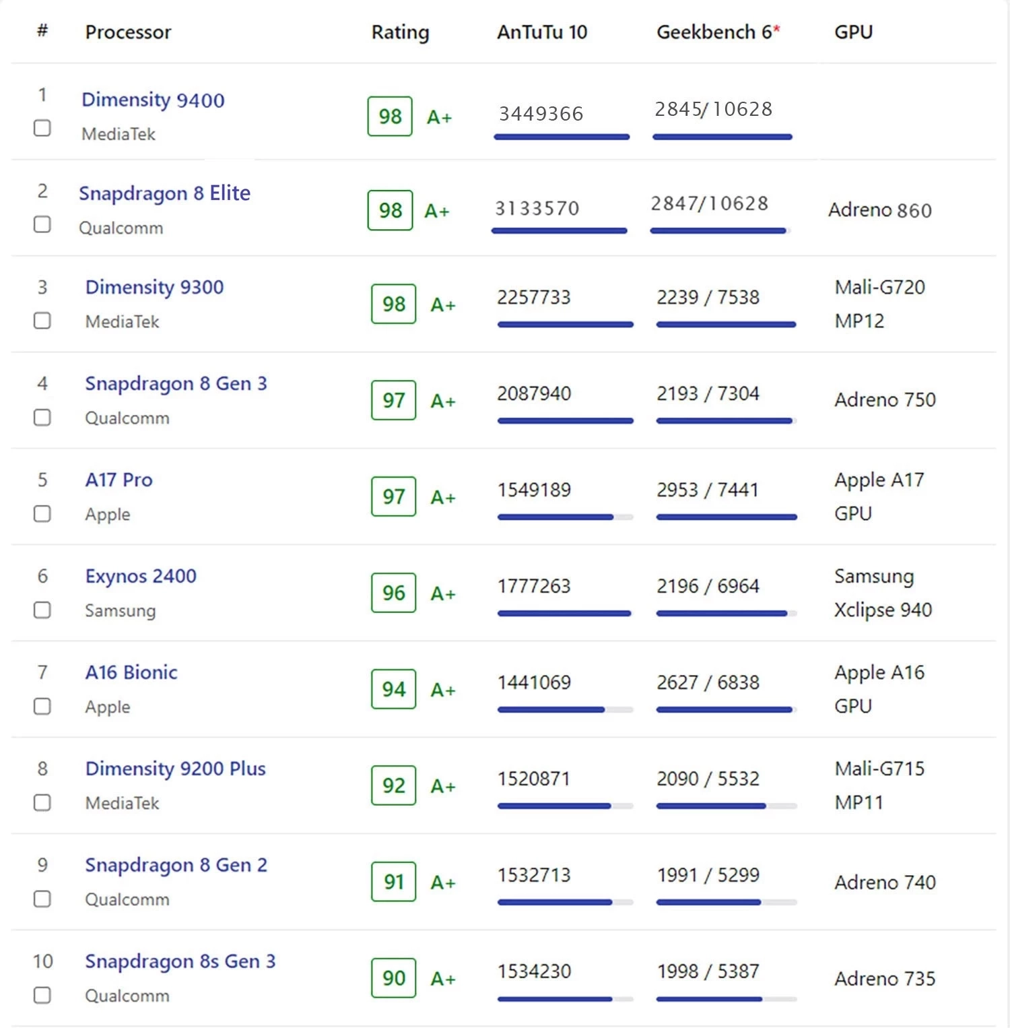Tick the Snapdragon 8 Elite compare checkbox

tap(42, 224)
